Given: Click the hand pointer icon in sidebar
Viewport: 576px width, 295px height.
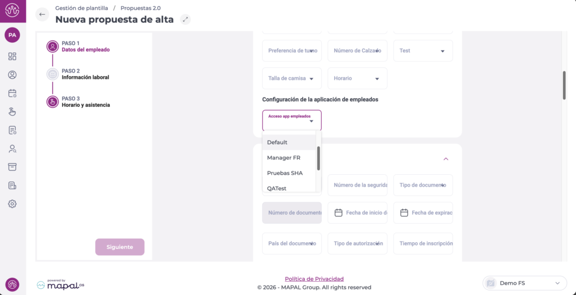Looking at the screenshot, I should [x=12, y=111].
